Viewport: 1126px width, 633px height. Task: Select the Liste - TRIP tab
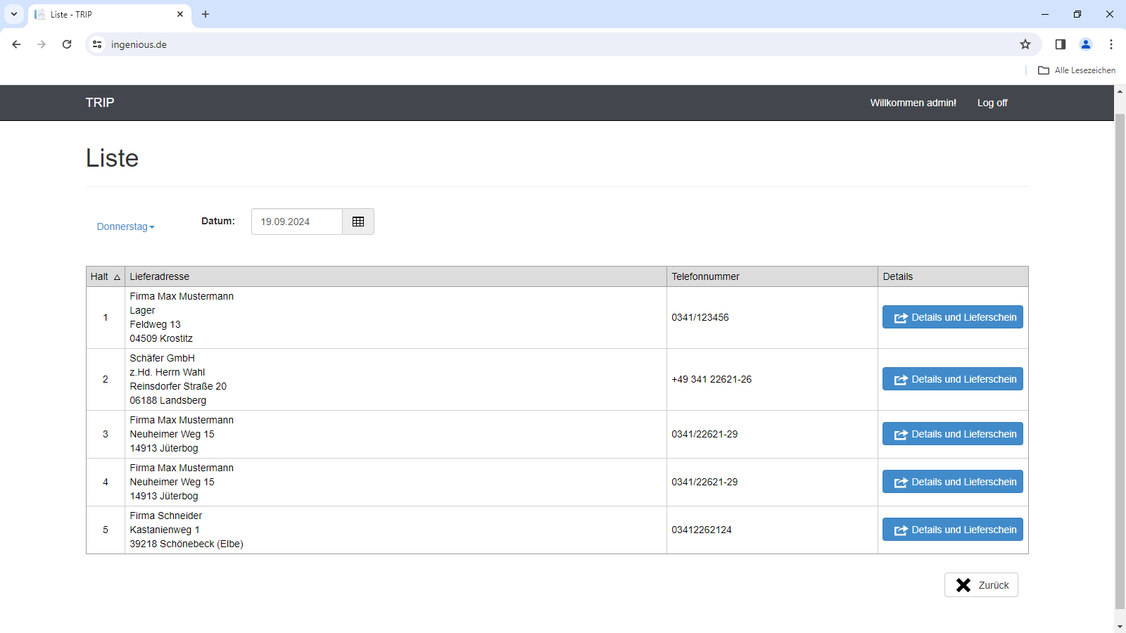pos(110,14)
